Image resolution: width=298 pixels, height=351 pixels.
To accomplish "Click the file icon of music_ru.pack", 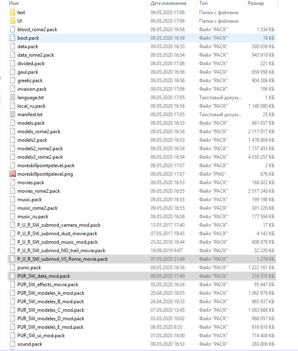I will pos(13,217).
